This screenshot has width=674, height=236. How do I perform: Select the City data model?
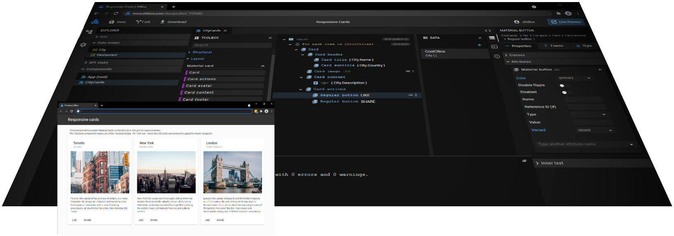click(x=100, y=50)
